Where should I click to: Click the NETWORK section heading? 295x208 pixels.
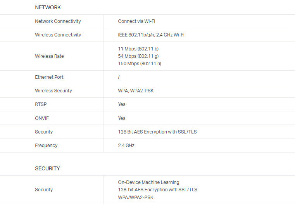pyautogui.click(x=48, y=7)
